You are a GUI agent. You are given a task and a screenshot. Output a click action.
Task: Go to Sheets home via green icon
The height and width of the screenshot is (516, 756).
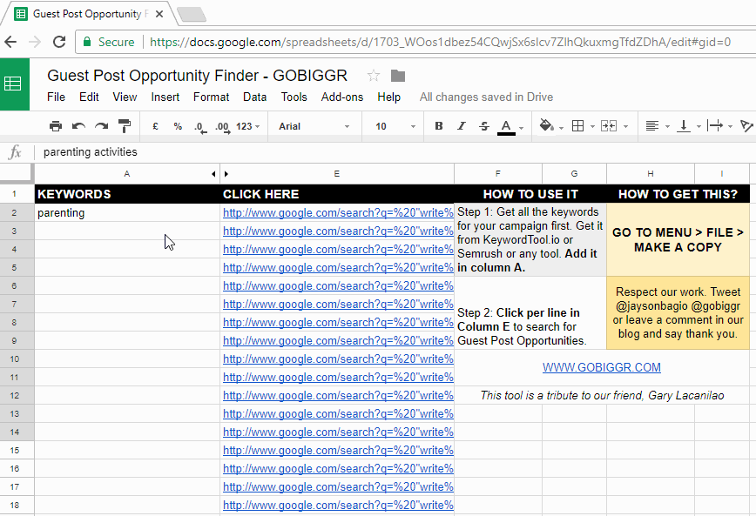pos(13,84)
